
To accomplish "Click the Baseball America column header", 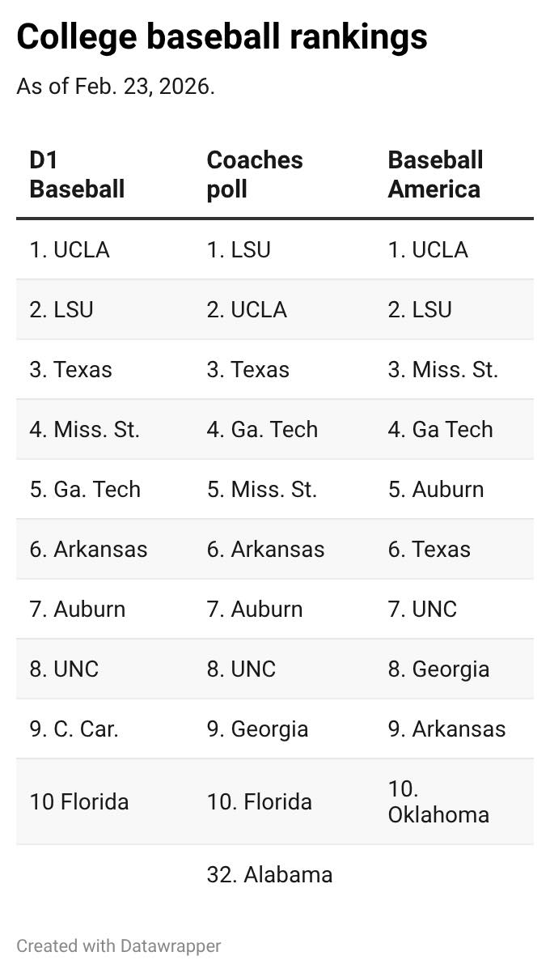I will [x=435, y=175].
